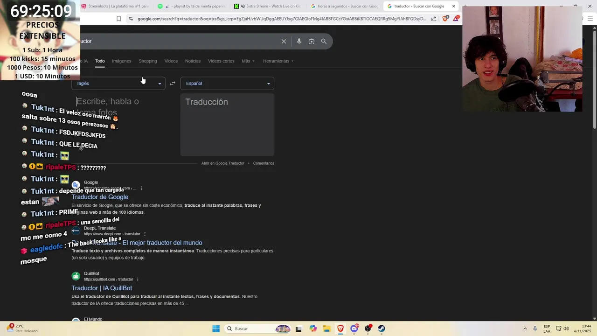Viewport: 597px width, 336px height.
Task: Open Discord from the taskbar
Action: (354, 329)
